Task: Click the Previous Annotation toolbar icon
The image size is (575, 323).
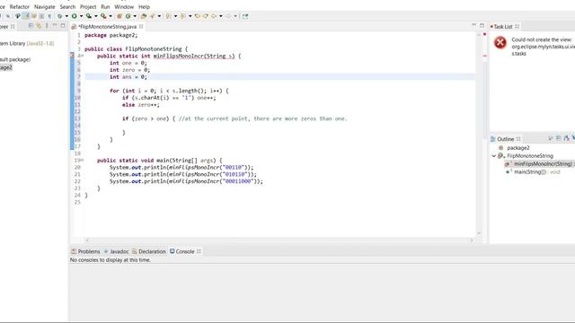Action: 182,16
